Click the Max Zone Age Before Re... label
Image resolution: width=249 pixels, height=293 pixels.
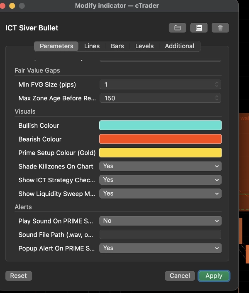(x=57, y=98)
